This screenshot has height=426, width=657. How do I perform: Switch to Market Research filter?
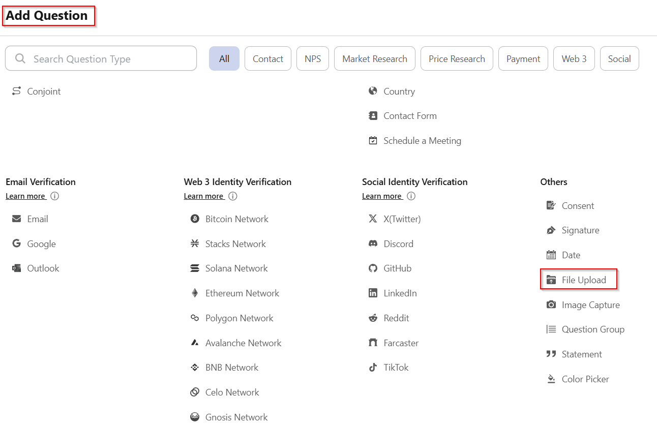pyautogui.click(x=375, y=58)
